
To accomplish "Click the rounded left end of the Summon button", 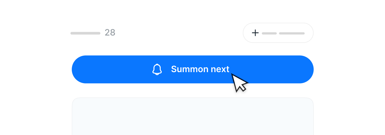I will click(79, 69).
